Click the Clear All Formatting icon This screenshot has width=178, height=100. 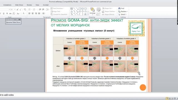point(25,9)
